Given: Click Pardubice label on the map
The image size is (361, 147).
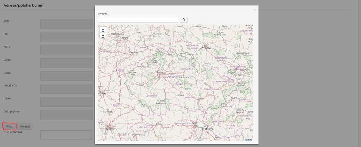Looking at the screenshot, I should point(184,77).
